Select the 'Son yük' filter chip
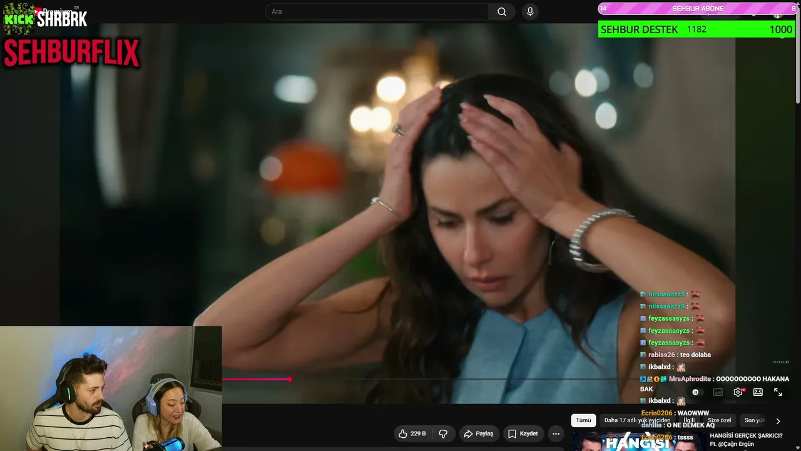This screenshot has width=801, height=451. tap(754, 420)
